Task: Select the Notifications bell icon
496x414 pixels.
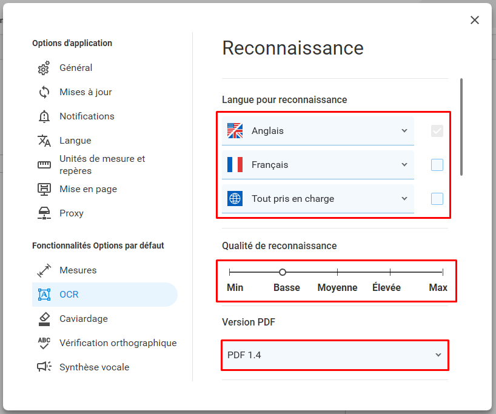Action: click(x=44, y=116)
